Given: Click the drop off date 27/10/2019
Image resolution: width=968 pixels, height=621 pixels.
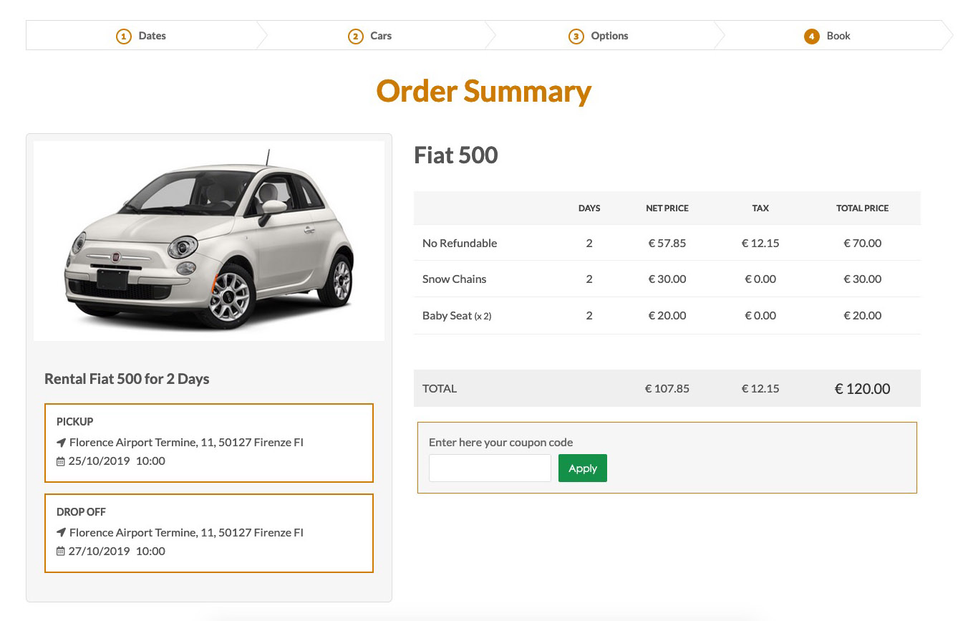Looking at the screenshot, I should coord(99,552).
